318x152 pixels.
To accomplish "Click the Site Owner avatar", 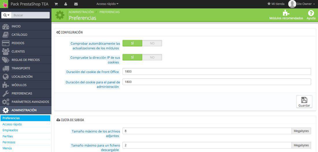I will coord(292,4).
